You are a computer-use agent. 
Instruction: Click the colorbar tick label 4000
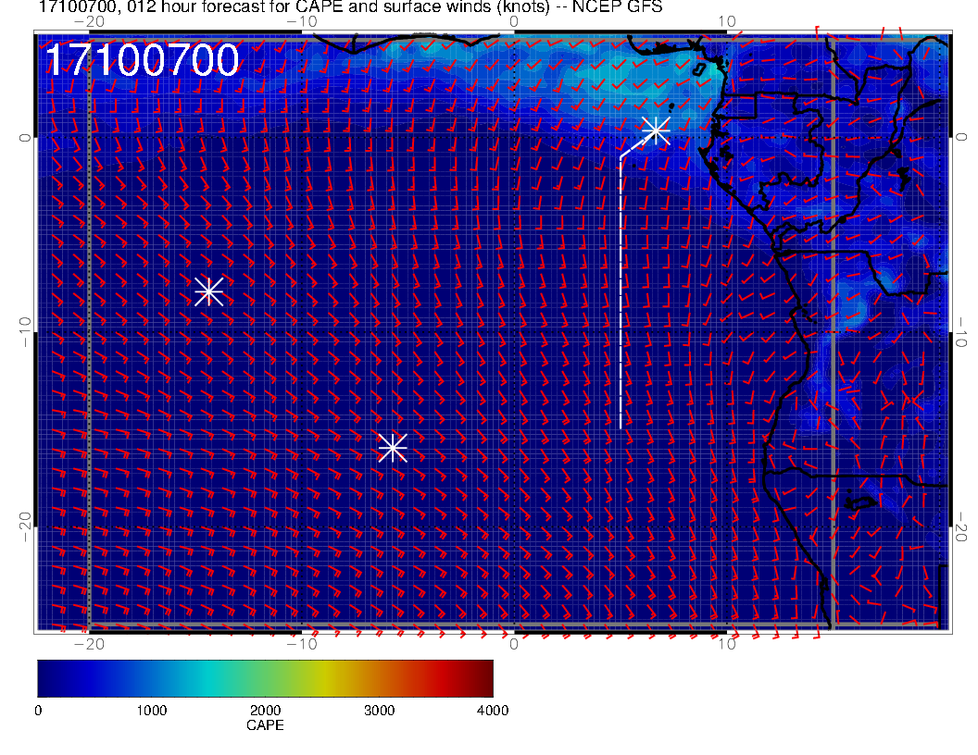493,711
